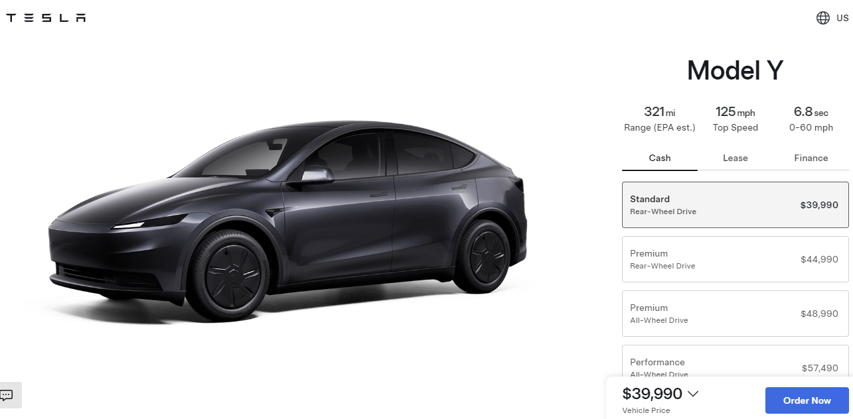The width and height of the screenshot is (853, 419).
Task: Switch to the Cash tab
Action: pyautogui.click(x=660, y=158)
